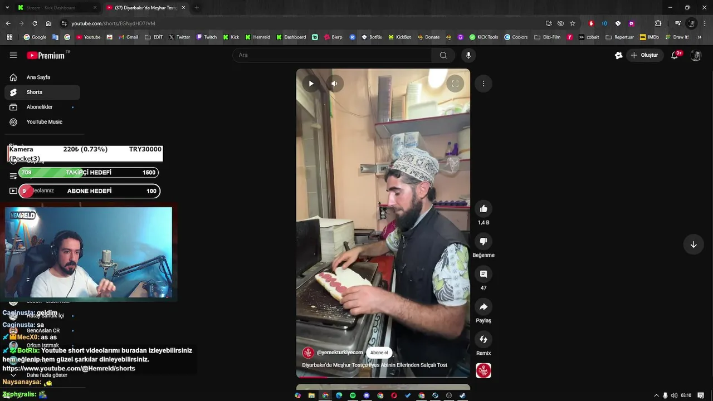Open the IMDb bookmark
The height and width of the screenshot is (401, 713).
[649, 37]
